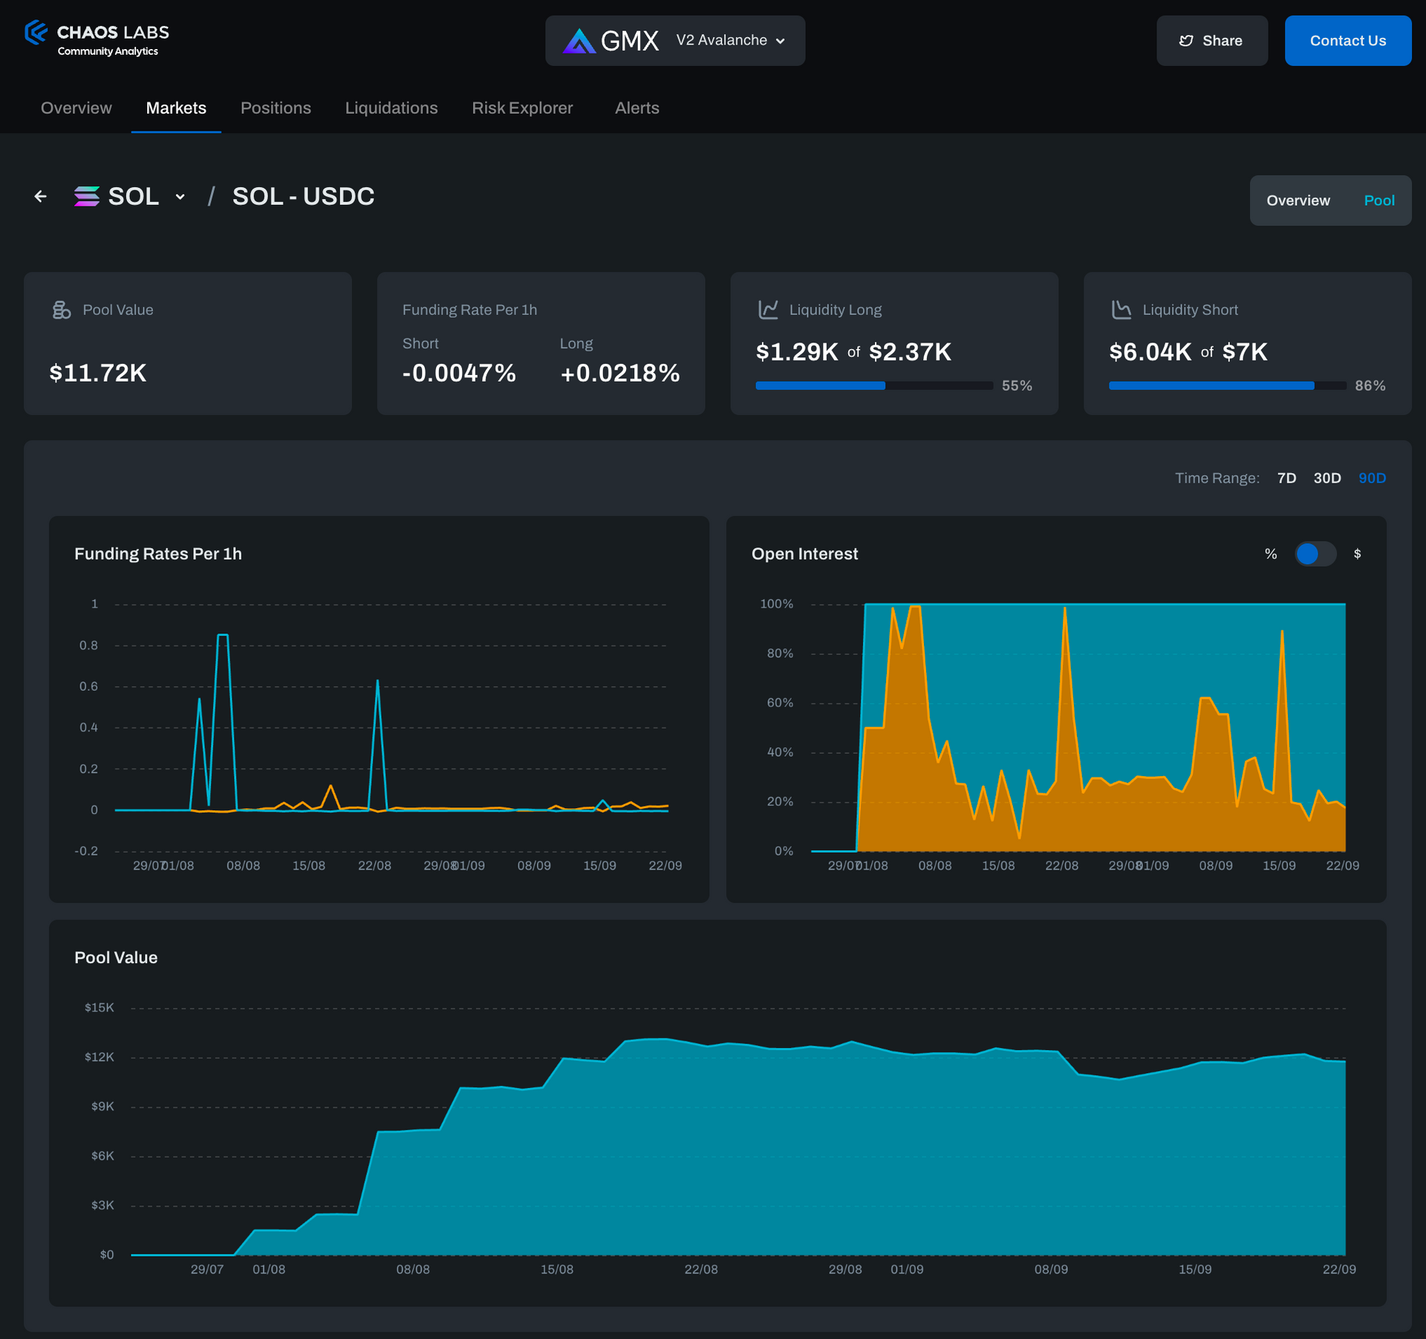This screenshot has width=1426, height=1339.
Task: Select the 90D time range option
Action: (1372, 478)
